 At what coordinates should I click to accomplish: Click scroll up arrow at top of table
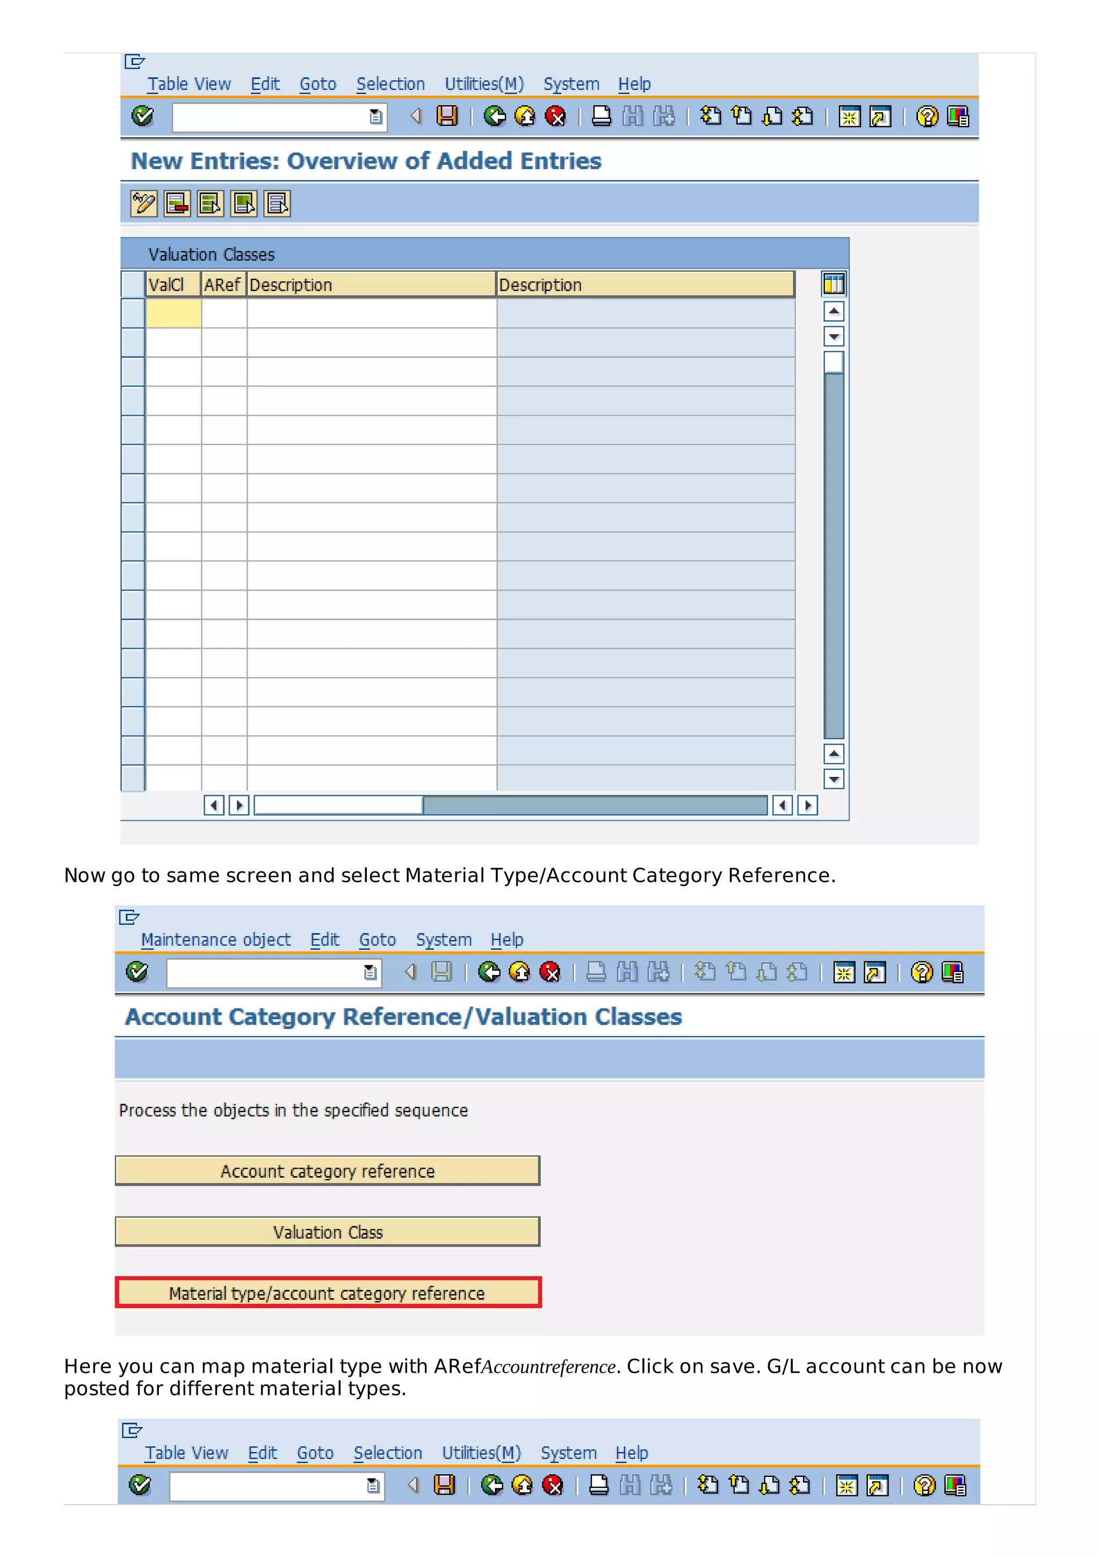click(834, 311)
